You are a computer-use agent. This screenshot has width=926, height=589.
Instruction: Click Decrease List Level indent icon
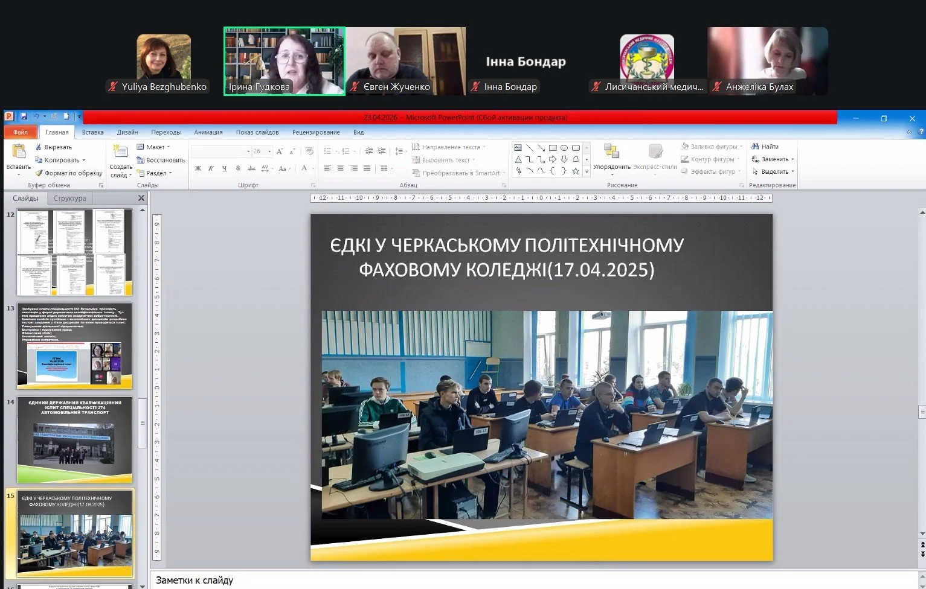368,151
